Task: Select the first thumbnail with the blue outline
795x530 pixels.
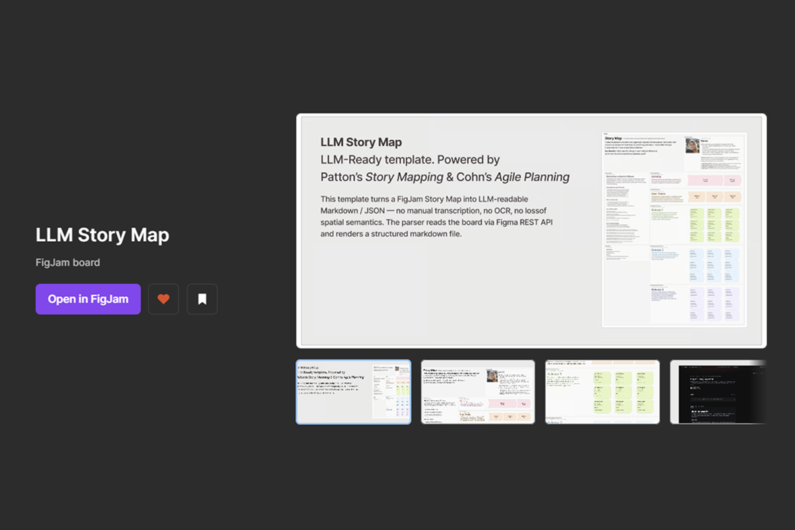Action: pos(354,392)
